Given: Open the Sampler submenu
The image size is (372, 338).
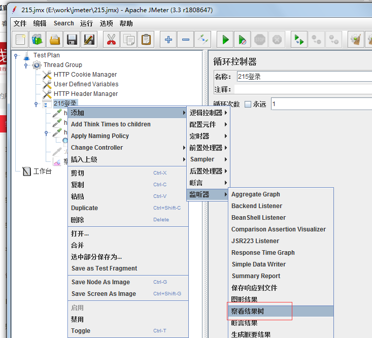Looking at the screenshot, I should pyautogui.click(x=208, y=159).
